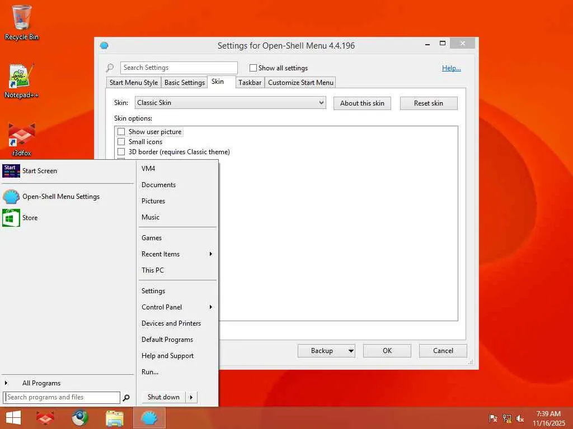This screenshot has height=429, width=573.
Task: Open the Skin dropdown showing Classic Skin
Action: pos(230,103)
